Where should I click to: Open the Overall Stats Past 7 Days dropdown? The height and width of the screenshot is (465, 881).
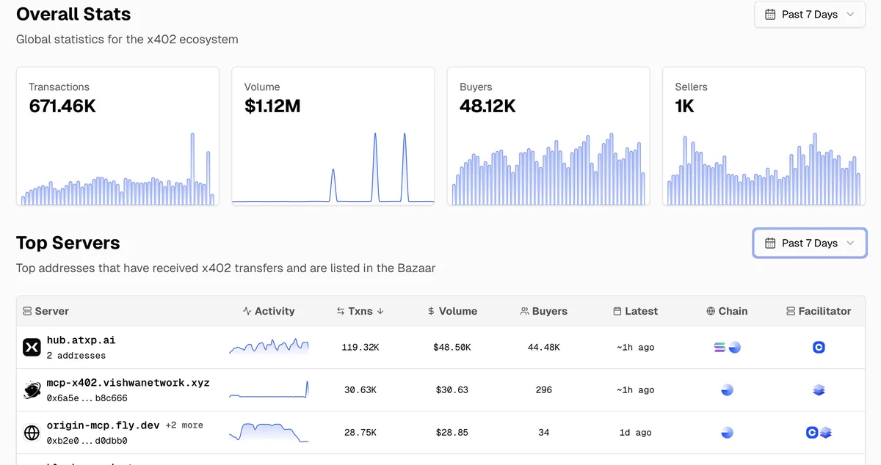click(x=810, y=15)
